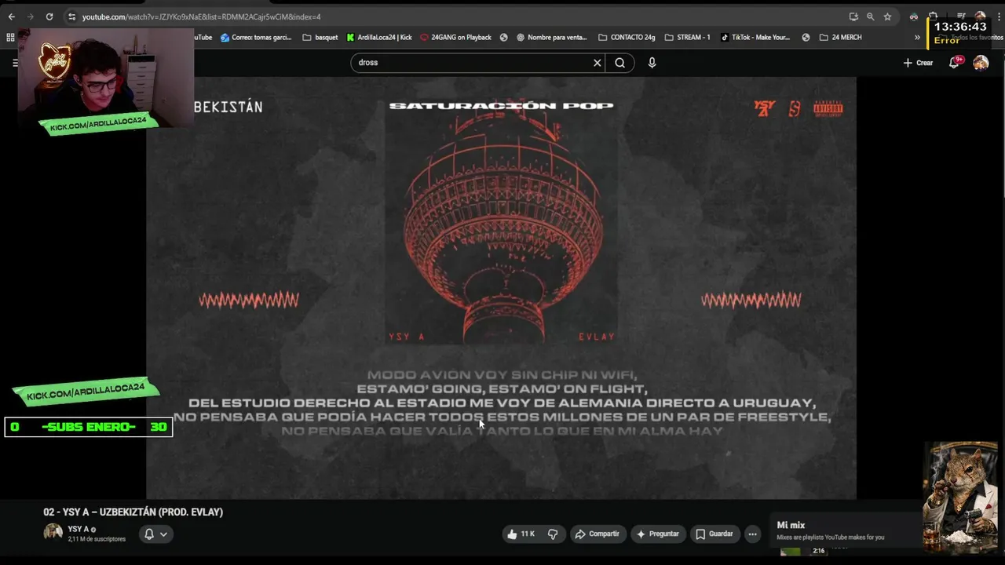Open the 24 MERCH bookmarks folder

840,37
